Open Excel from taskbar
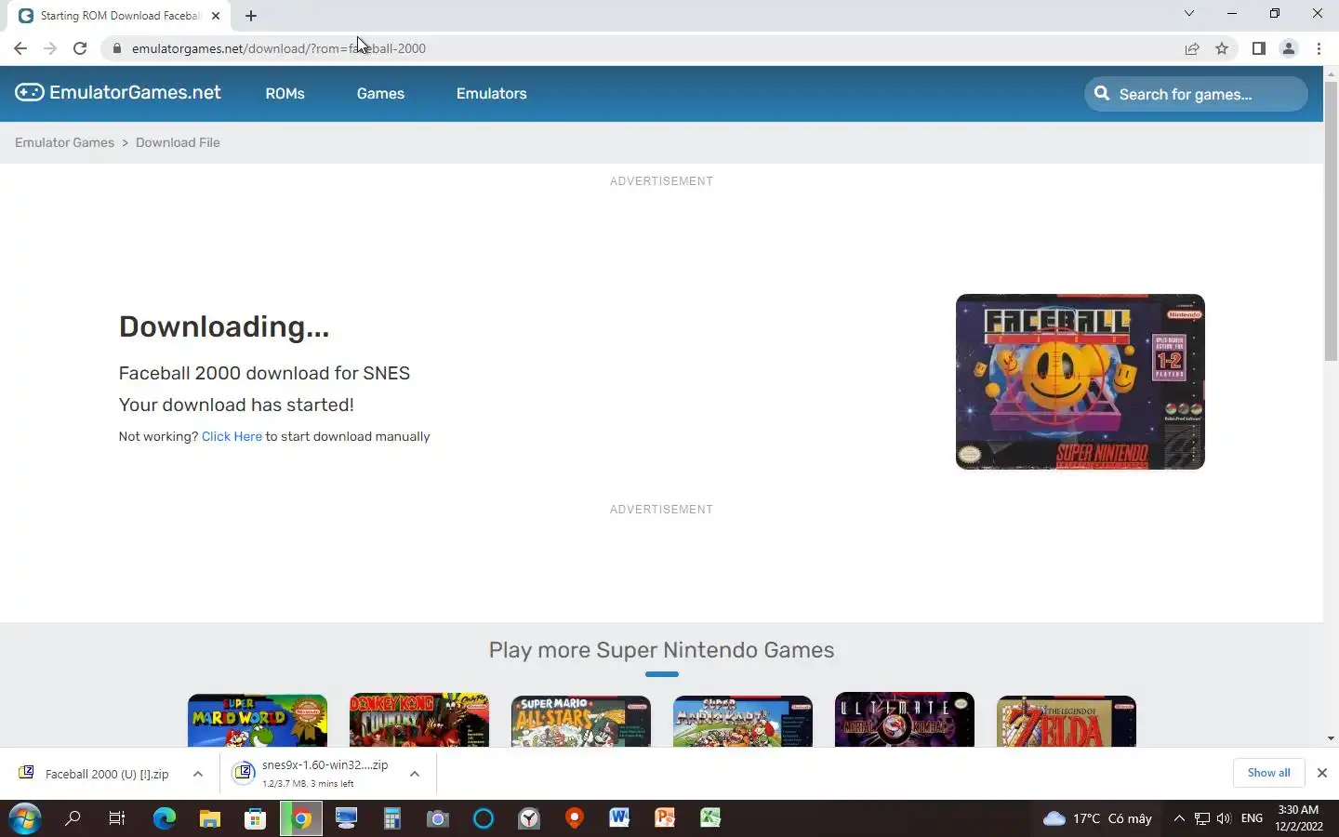 (710, 818)
